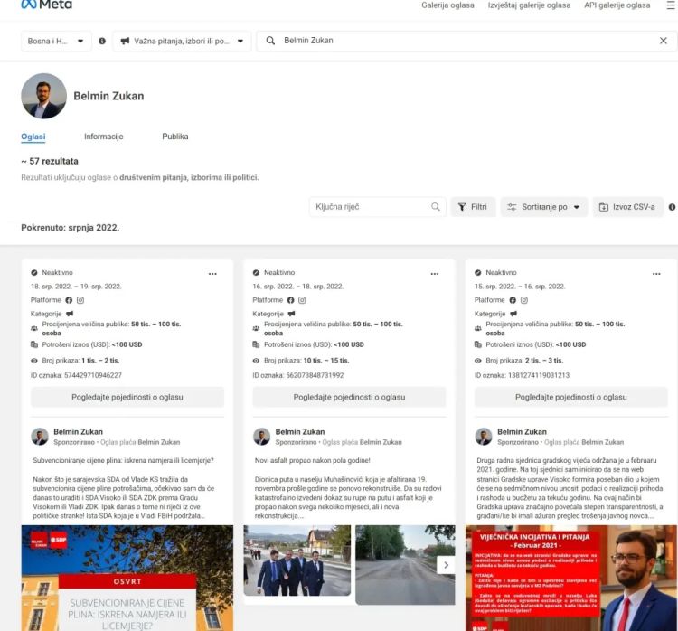Expand the Važna pitanja category dropdown
678x631 pixels.
pyautogui.click(x=181, y=41)
